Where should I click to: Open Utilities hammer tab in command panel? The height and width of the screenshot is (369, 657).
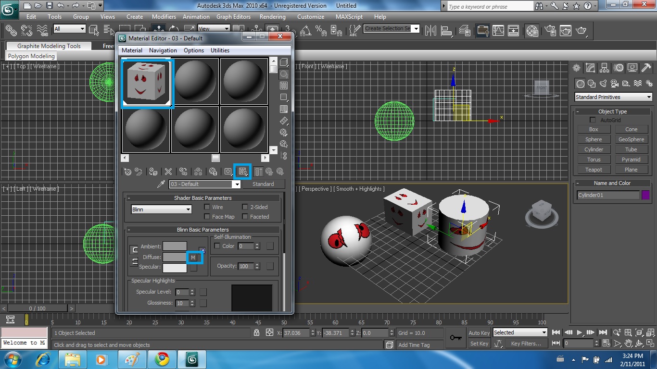[646, 68]
